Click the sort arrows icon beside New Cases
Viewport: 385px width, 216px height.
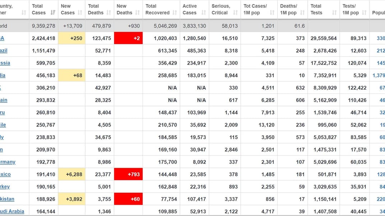tap(80, 13)
